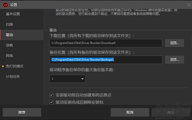Image resolution: width=192 pixels, height=120 pixels.
Task: Open the max backup versions dropdown
Action: (67, 79)
